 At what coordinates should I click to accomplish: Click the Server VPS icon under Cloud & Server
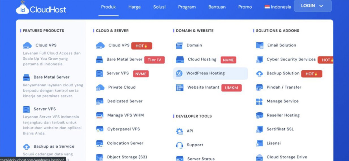coord(99,73)
